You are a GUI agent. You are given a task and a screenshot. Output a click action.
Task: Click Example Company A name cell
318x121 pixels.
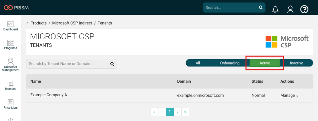[x=49, y=95]
